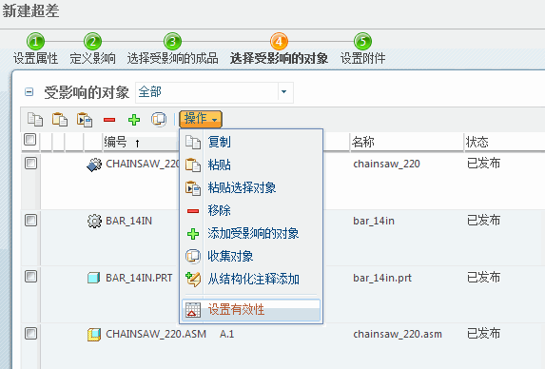545x369 pixels.
Task: Check the BAR_14IN.PRT row checkbox
Action: 31,277
